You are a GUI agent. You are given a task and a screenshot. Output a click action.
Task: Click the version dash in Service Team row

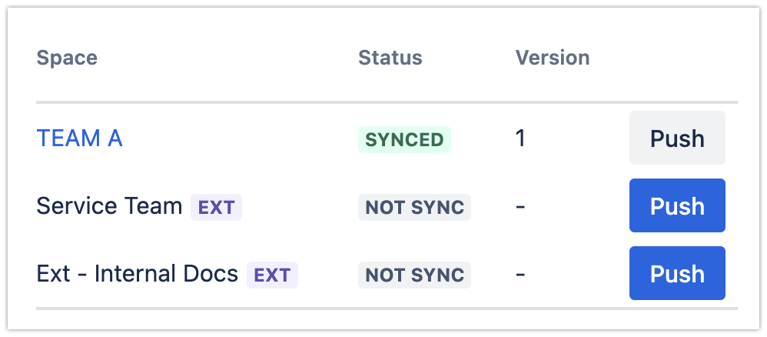pos(520,206)
